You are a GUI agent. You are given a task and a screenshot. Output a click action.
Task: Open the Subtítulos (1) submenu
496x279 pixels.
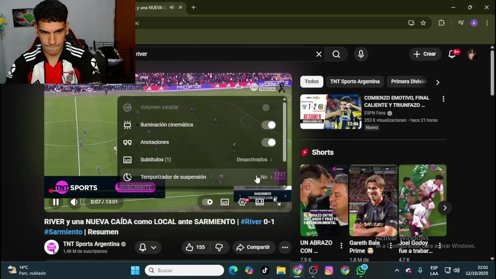(201, 160)
